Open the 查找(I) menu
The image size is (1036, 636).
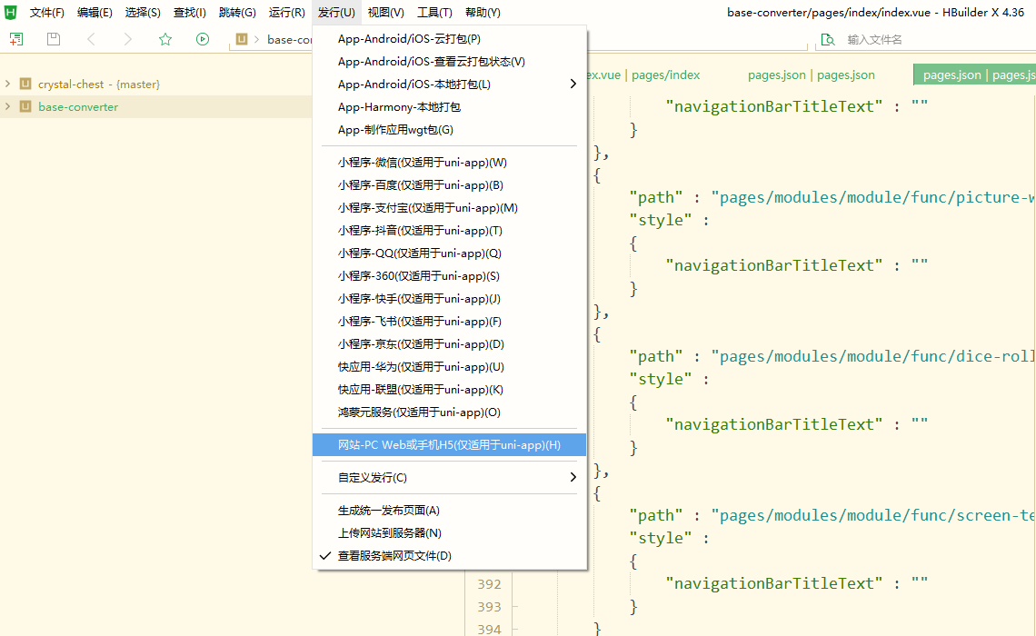pyautogui.click(x=190, y=13)
